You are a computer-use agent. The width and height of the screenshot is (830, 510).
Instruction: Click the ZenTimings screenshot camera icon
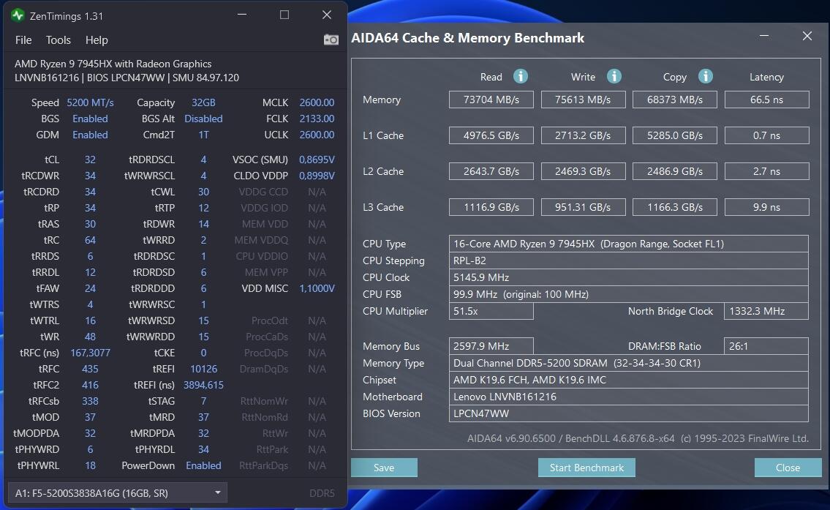point(331,40)
